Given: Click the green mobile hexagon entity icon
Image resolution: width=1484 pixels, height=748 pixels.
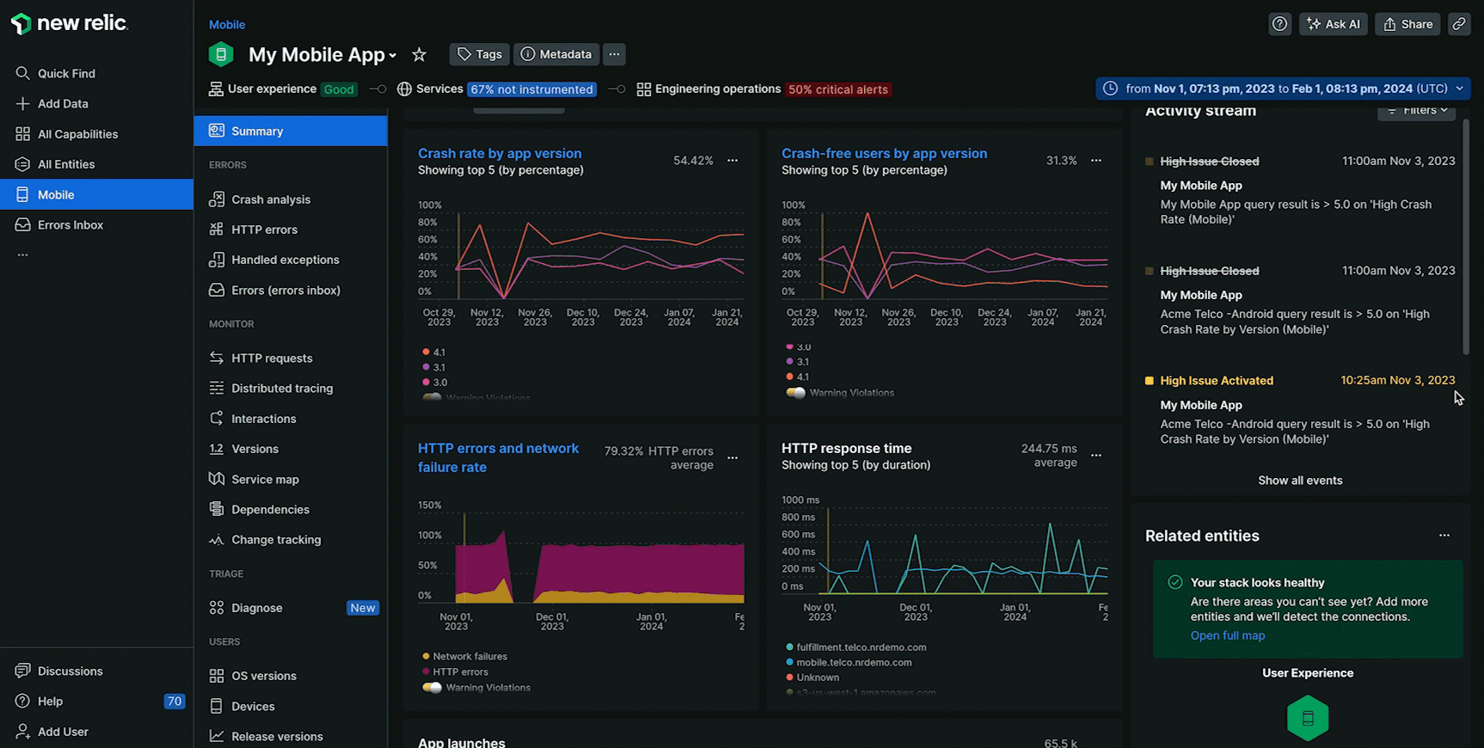Looking at the screenshot, I should (x=1307, y=718).
